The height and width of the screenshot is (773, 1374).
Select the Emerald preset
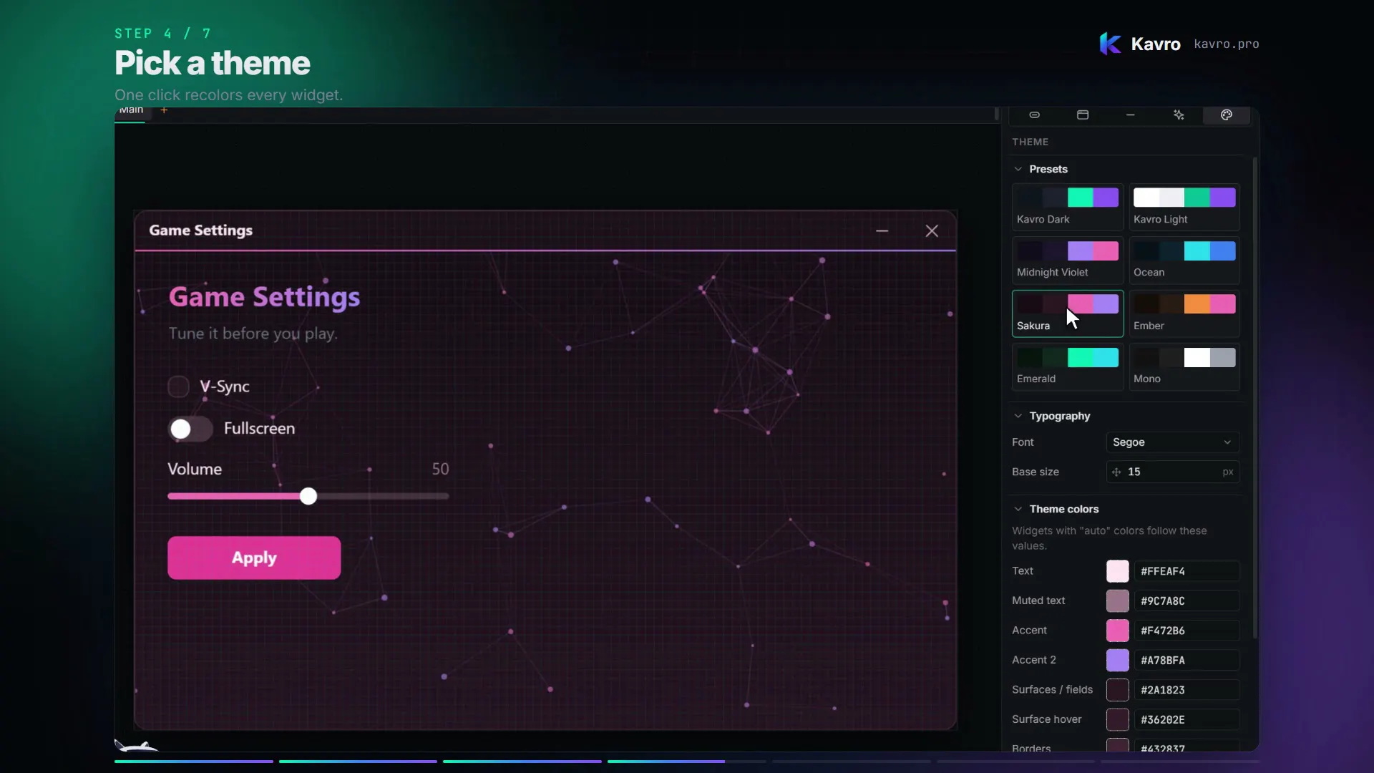point(1068,366)
